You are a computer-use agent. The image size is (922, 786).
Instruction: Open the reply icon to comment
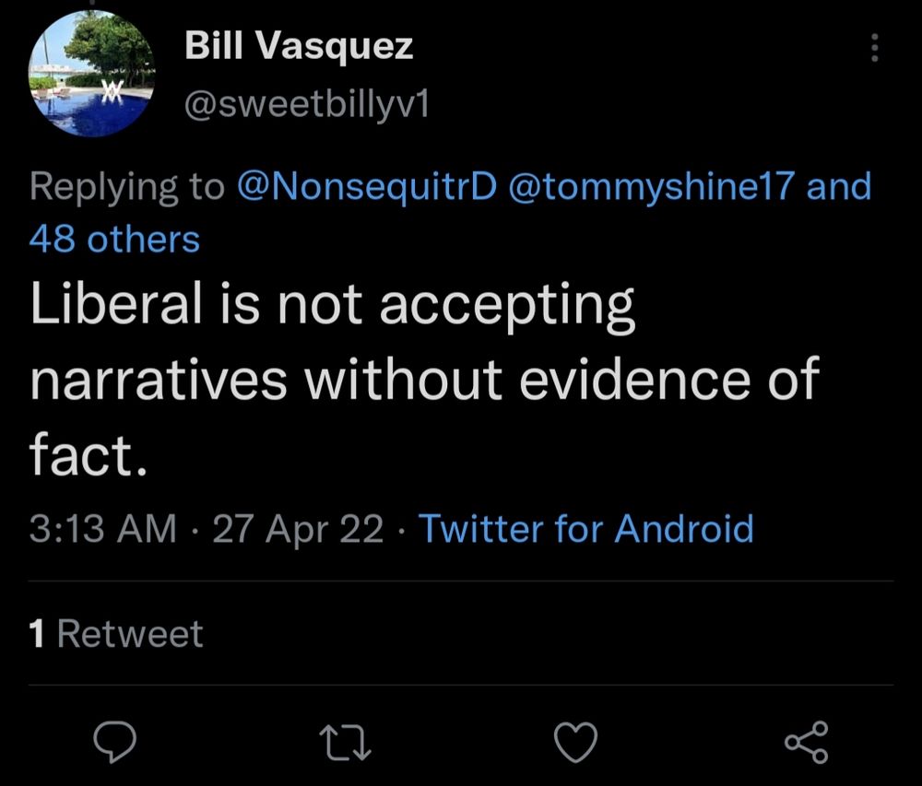[116, 739]
